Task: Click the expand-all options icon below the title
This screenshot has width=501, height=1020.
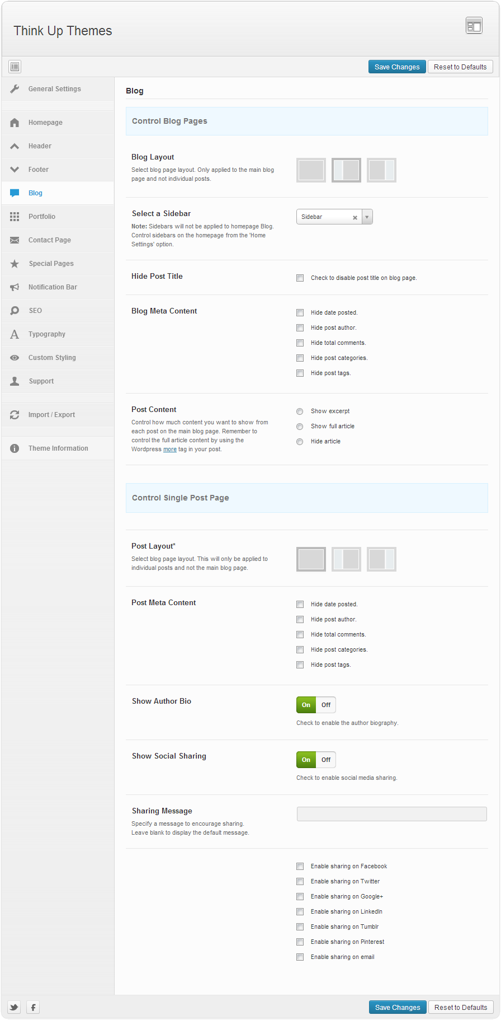Action: [x=15, y=67]
